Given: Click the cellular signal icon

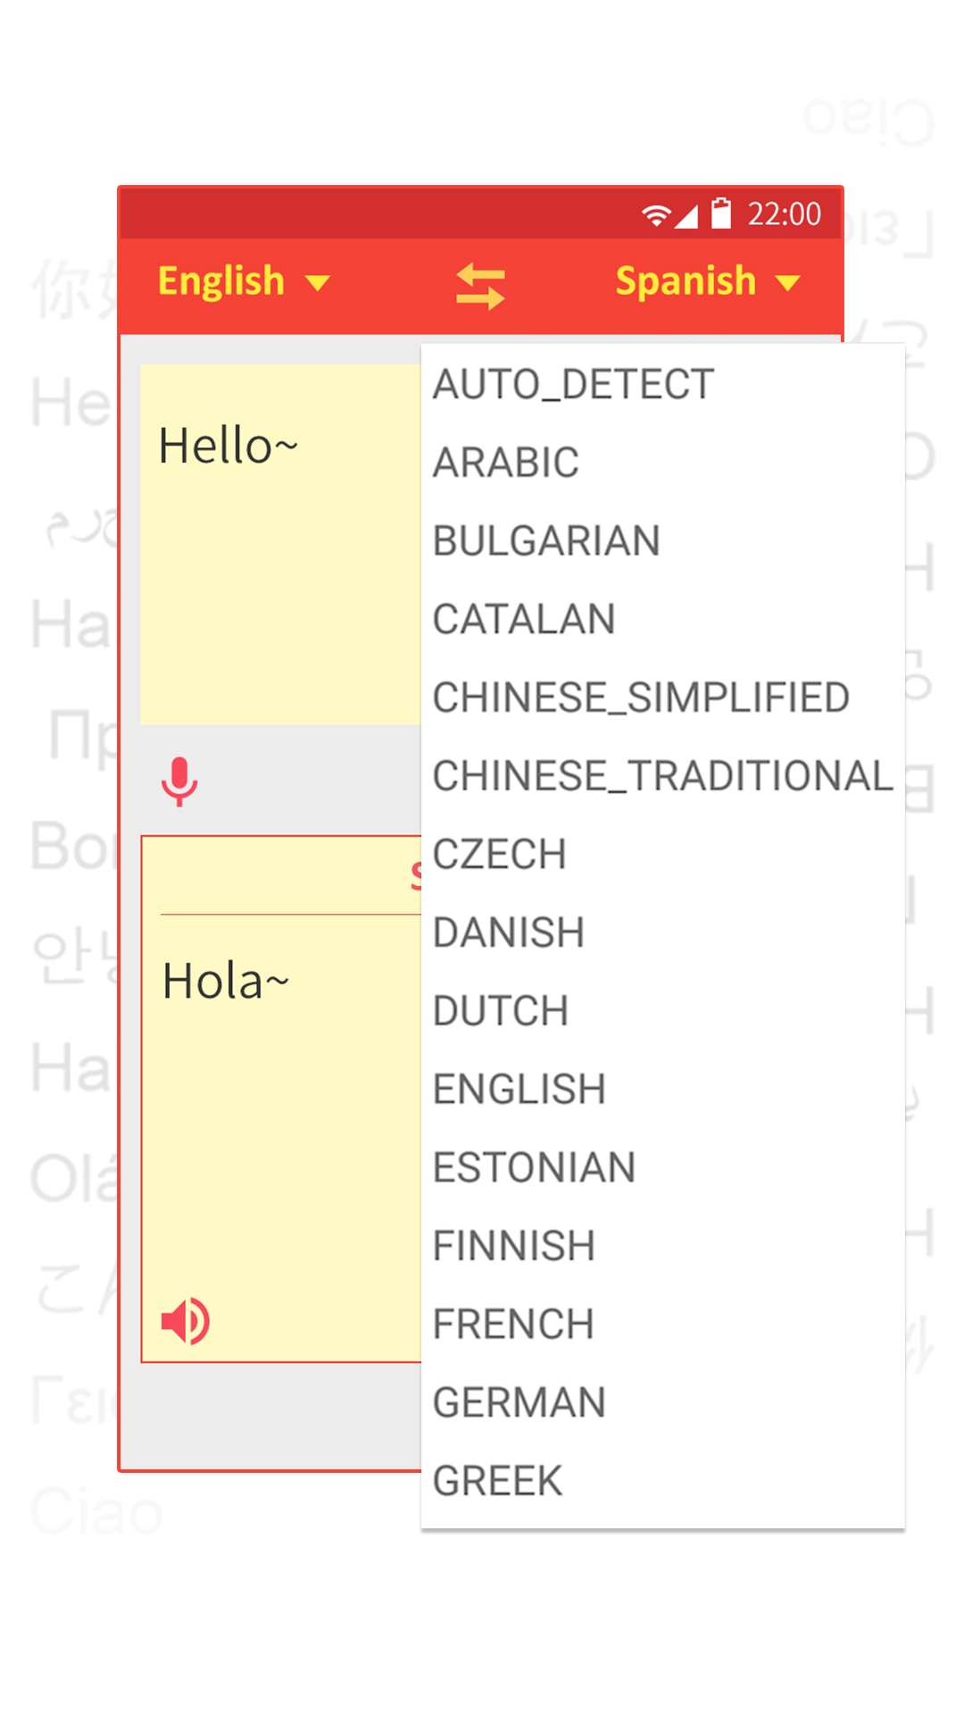Looking at the screenshot, I should click(x=688, y=215).
